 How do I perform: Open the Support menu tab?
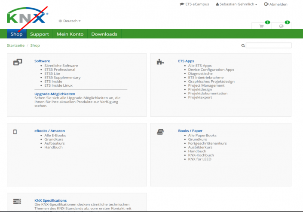[x=40, y=34]
